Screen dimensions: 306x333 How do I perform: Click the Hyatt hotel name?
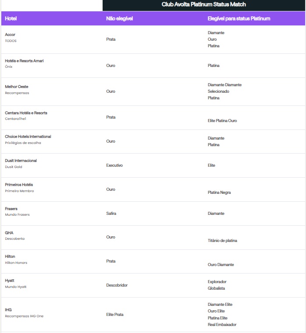click(10, 280)
